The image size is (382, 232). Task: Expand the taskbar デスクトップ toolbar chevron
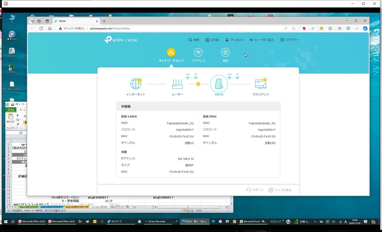pos(283,221)
